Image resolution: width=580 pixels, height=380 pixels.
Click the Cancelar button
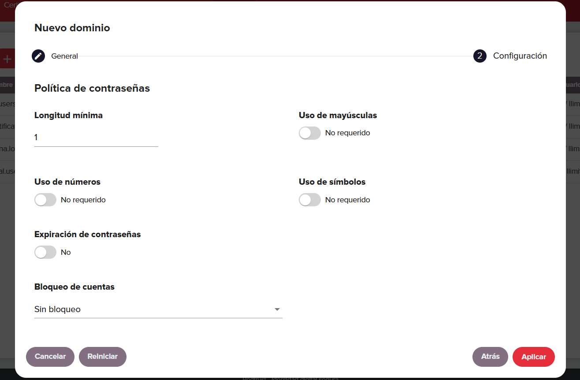tap(50, 357)
